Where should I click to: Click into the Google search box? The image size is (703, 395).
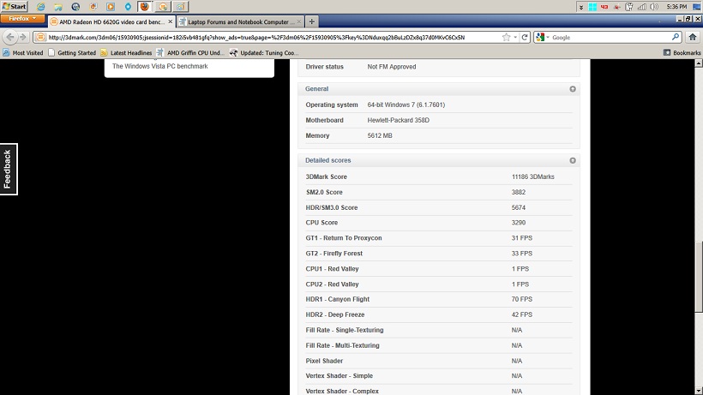click(x=610, y=37)
